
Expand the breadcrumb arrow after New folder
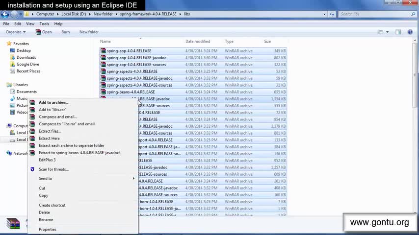[x=116, y=14]
